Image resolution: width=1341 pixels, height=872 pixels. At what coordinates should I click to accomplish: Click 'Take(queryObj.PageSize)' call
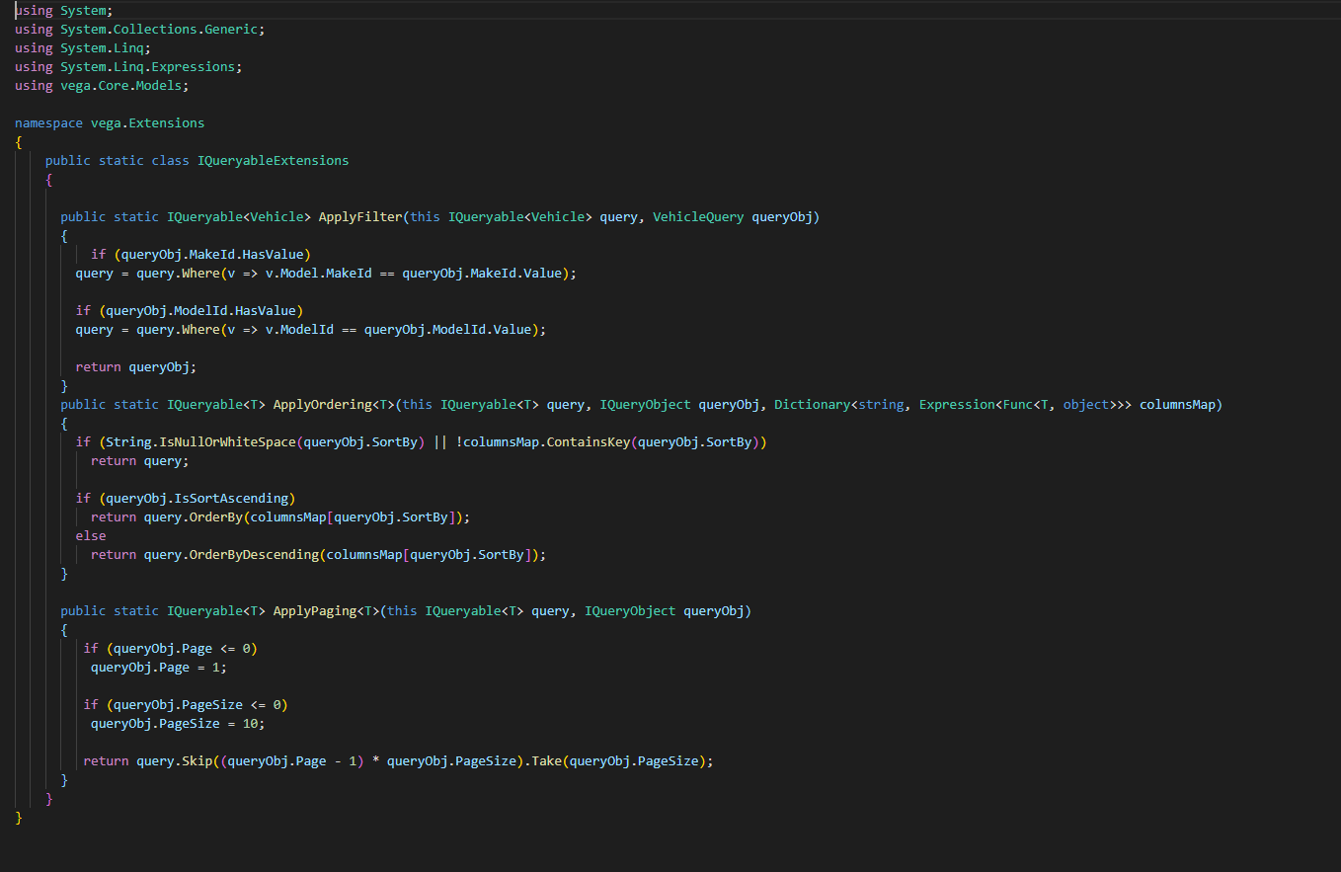click(619, 760)
